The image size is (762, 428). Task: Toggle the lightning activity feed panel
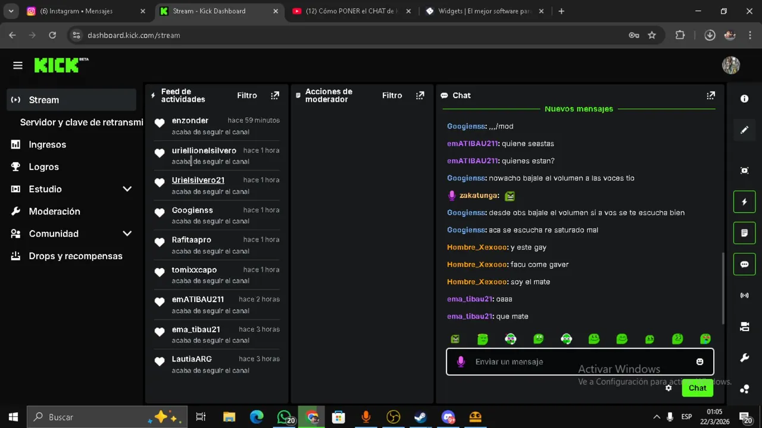point(744,202)
